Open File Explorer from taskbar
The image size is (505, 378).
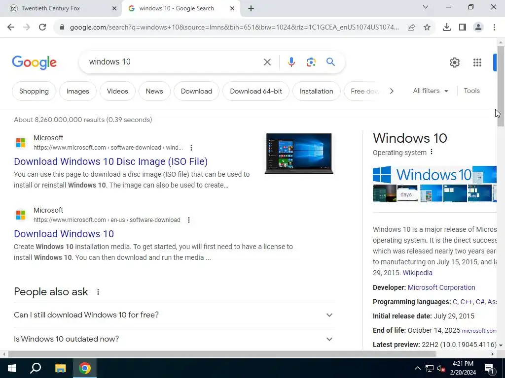pos(60,368)
